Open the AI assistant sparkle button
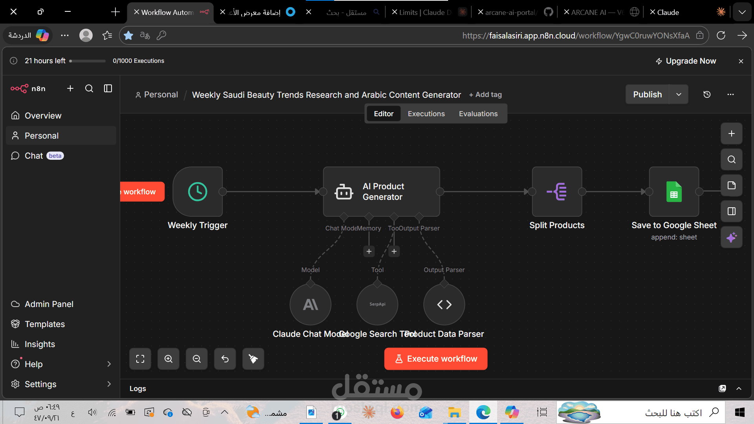Screen dimensions: 754x424 point(731,237)
